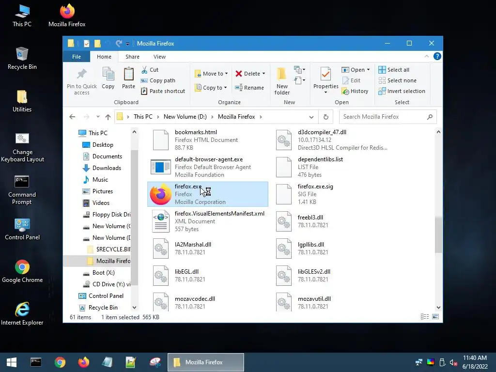Select firefox.VisualElementsManifest.xml file
Screen dimensions: 496x372
click(x=207, y=221)
